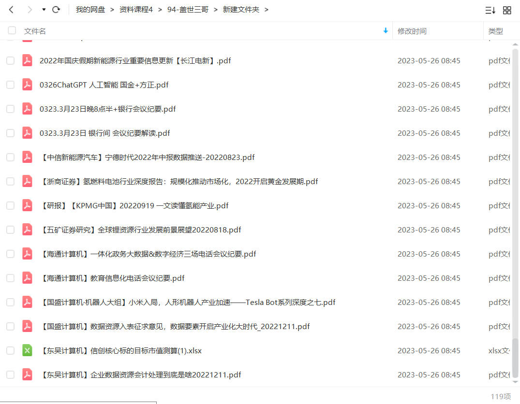520x404 pixels.
Task: Go back with the left arrow
Action: pyautogui.click(x=11, y=10)
